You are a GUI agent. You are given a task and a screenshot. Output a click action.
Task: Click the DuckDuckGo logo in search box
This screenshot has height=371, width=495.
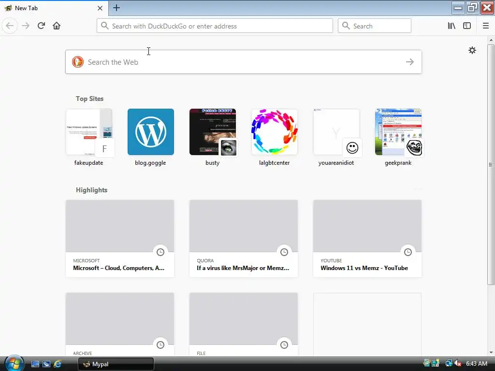[78, 62]
